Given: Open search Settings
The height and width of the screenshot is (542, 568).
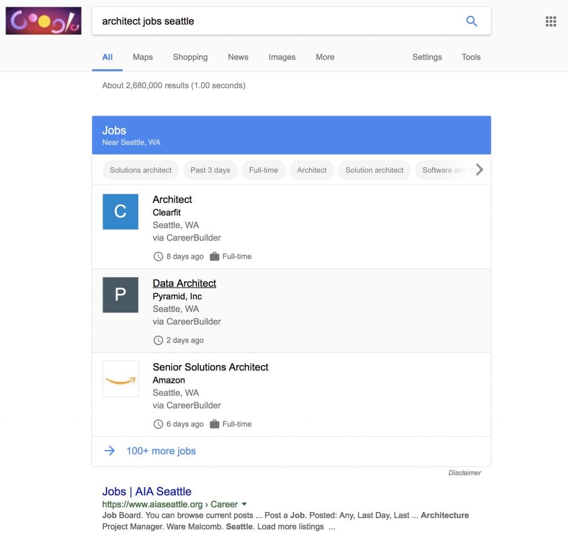Looking at the screenshot, I should click(x=427, y=57).
